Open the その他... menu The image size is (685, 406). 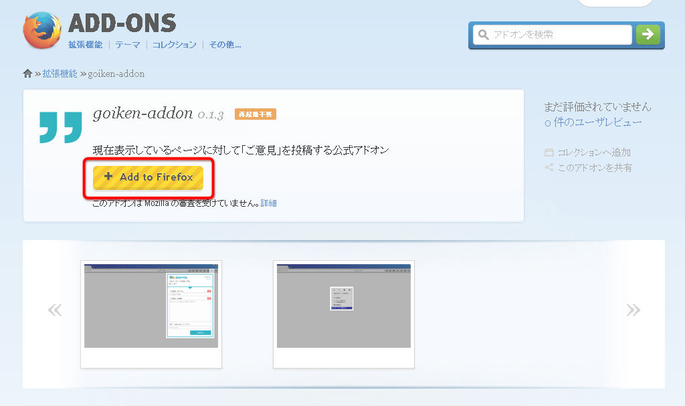(225, 45)
